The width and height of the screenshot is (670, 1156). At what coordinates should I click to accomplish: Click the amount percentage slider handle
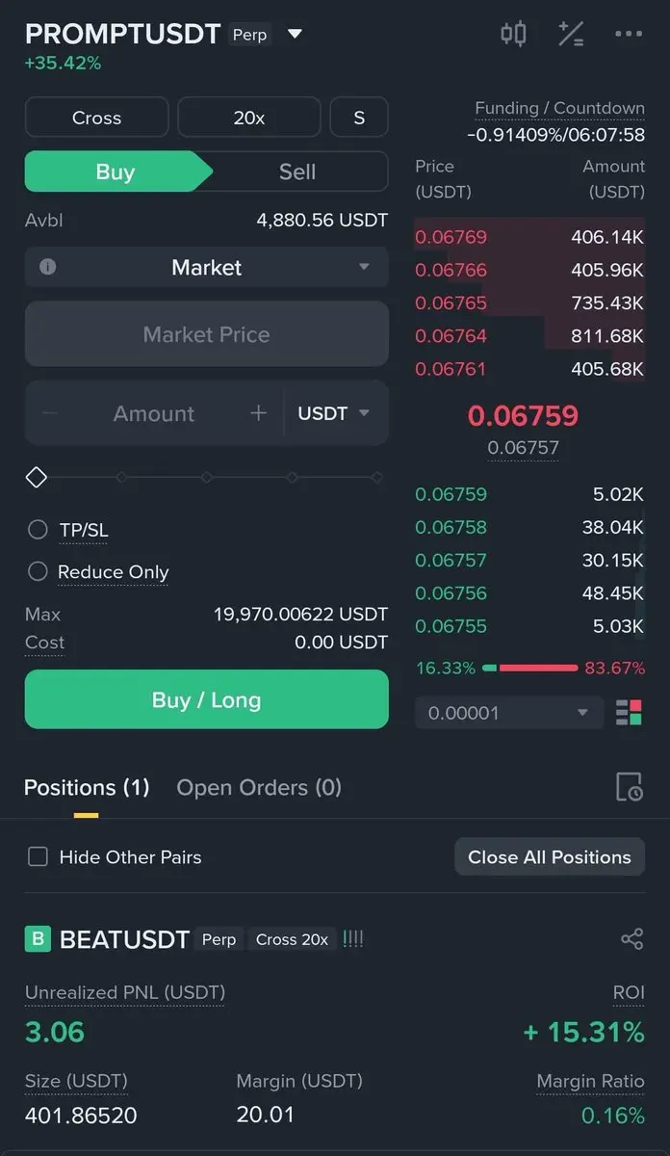click(36, 477)
